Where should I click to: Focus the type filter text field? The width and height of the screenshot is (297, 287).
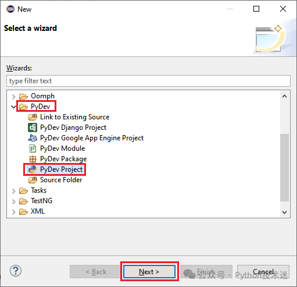(148, 81)
